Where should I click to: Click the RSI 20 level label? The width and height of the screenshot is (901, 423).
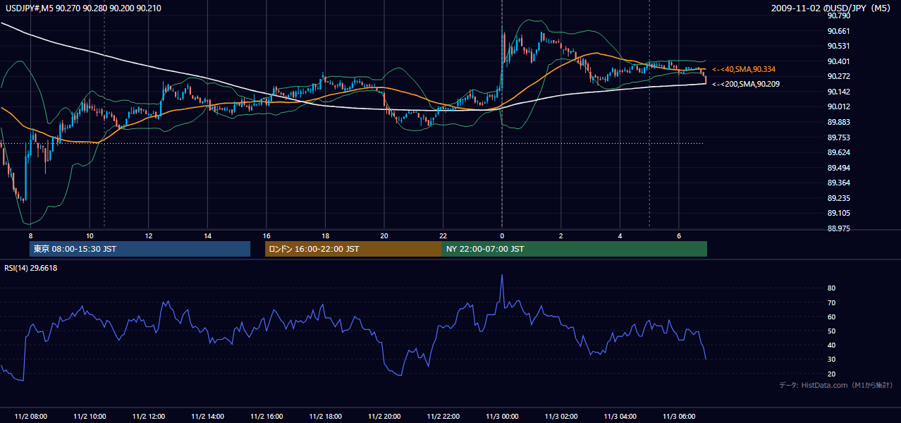click(831, 374)
